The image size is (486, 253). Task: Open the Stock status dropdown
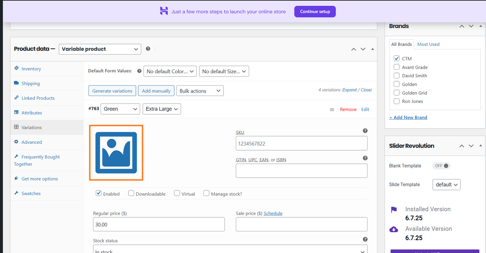(x=230, y=249)
